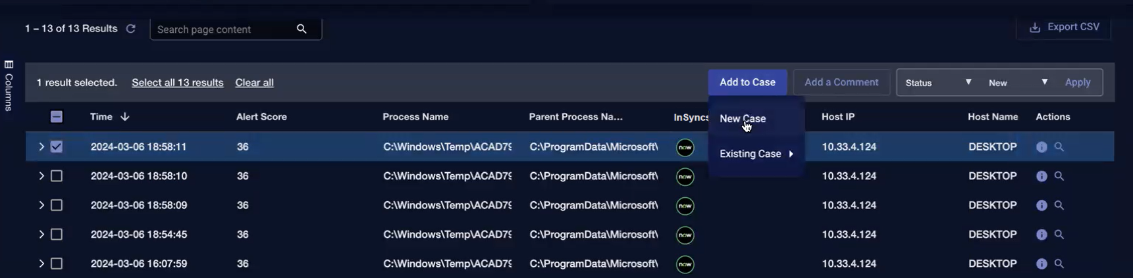Image resolution: width=1133 pixels, height=278 pixels.
Task: Choose New Case from the menu
Action: (743, 119)
